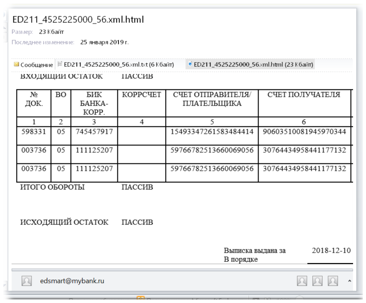Click the СЧЕТ ПОЛУЧАТЕЛЯ column header
Image resolution: width=366 pixels, height=303 pixels.
click(304, 95)
